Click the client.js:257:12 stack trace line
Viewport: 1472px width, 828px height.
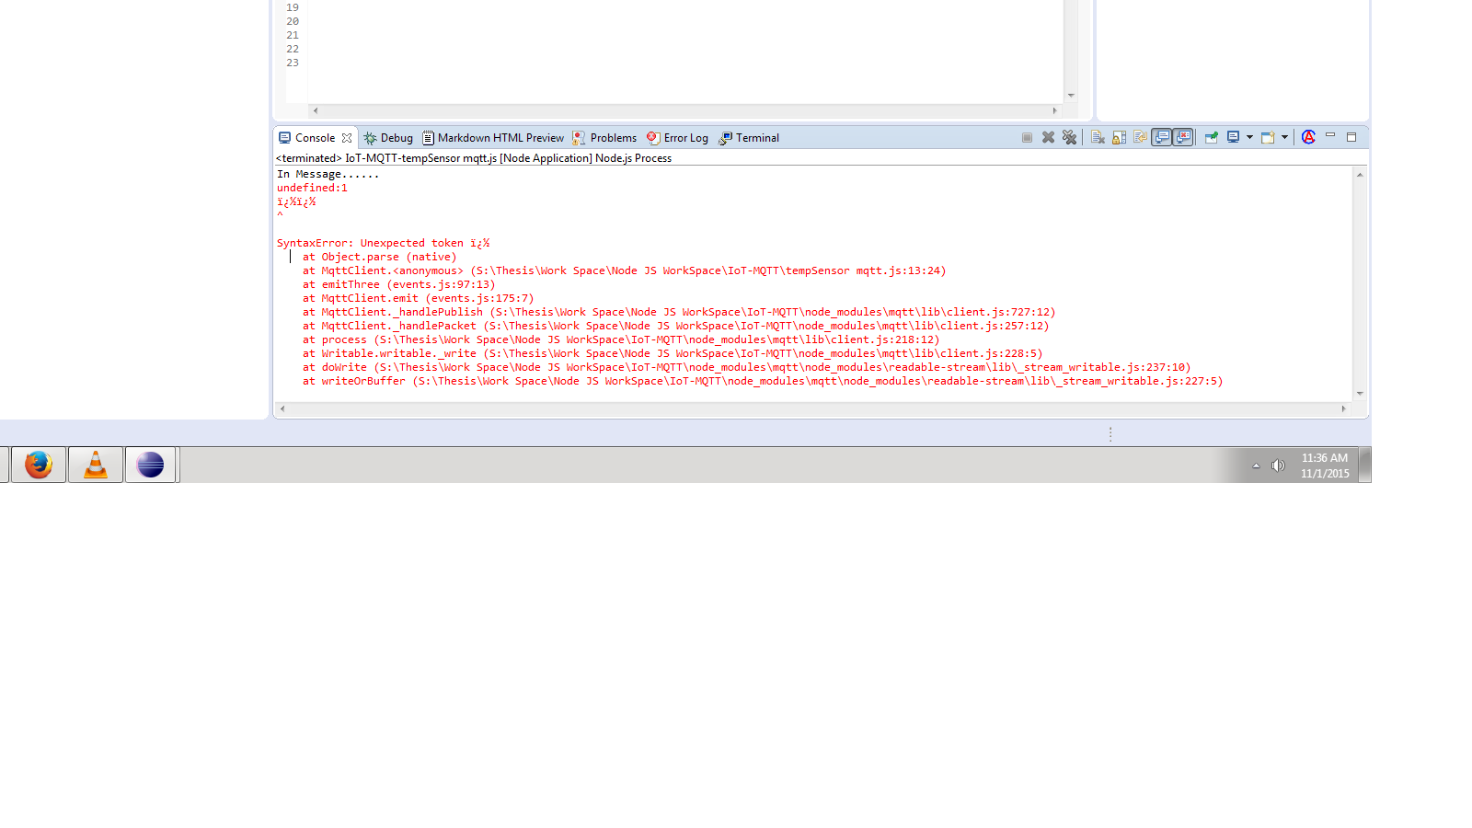(x=675, y=326)
